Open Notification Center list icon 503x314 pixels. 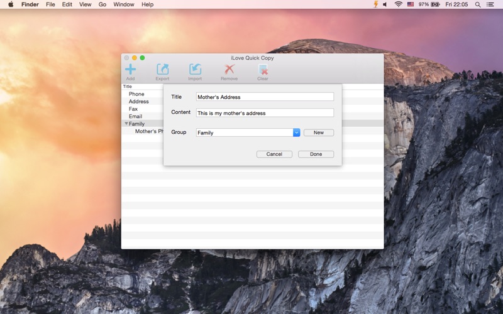(490, 4)
